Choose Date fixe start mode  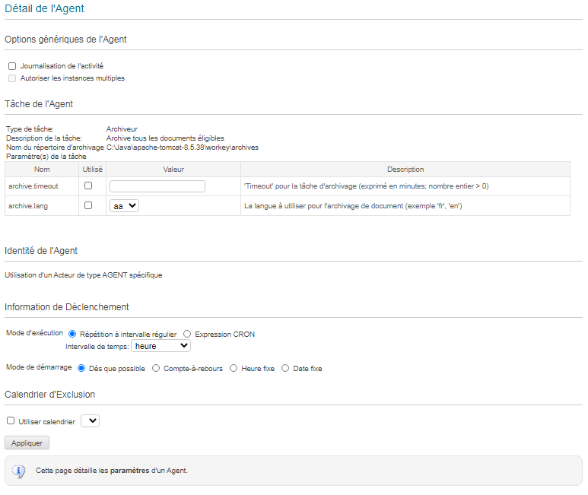tap(285, 369)
